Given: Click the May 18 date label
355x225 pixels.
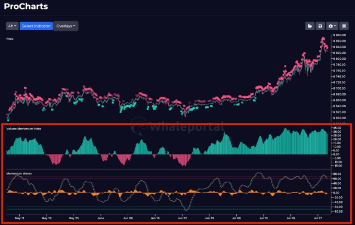Looking at the screenshot, I should click(x=46, y=218).
